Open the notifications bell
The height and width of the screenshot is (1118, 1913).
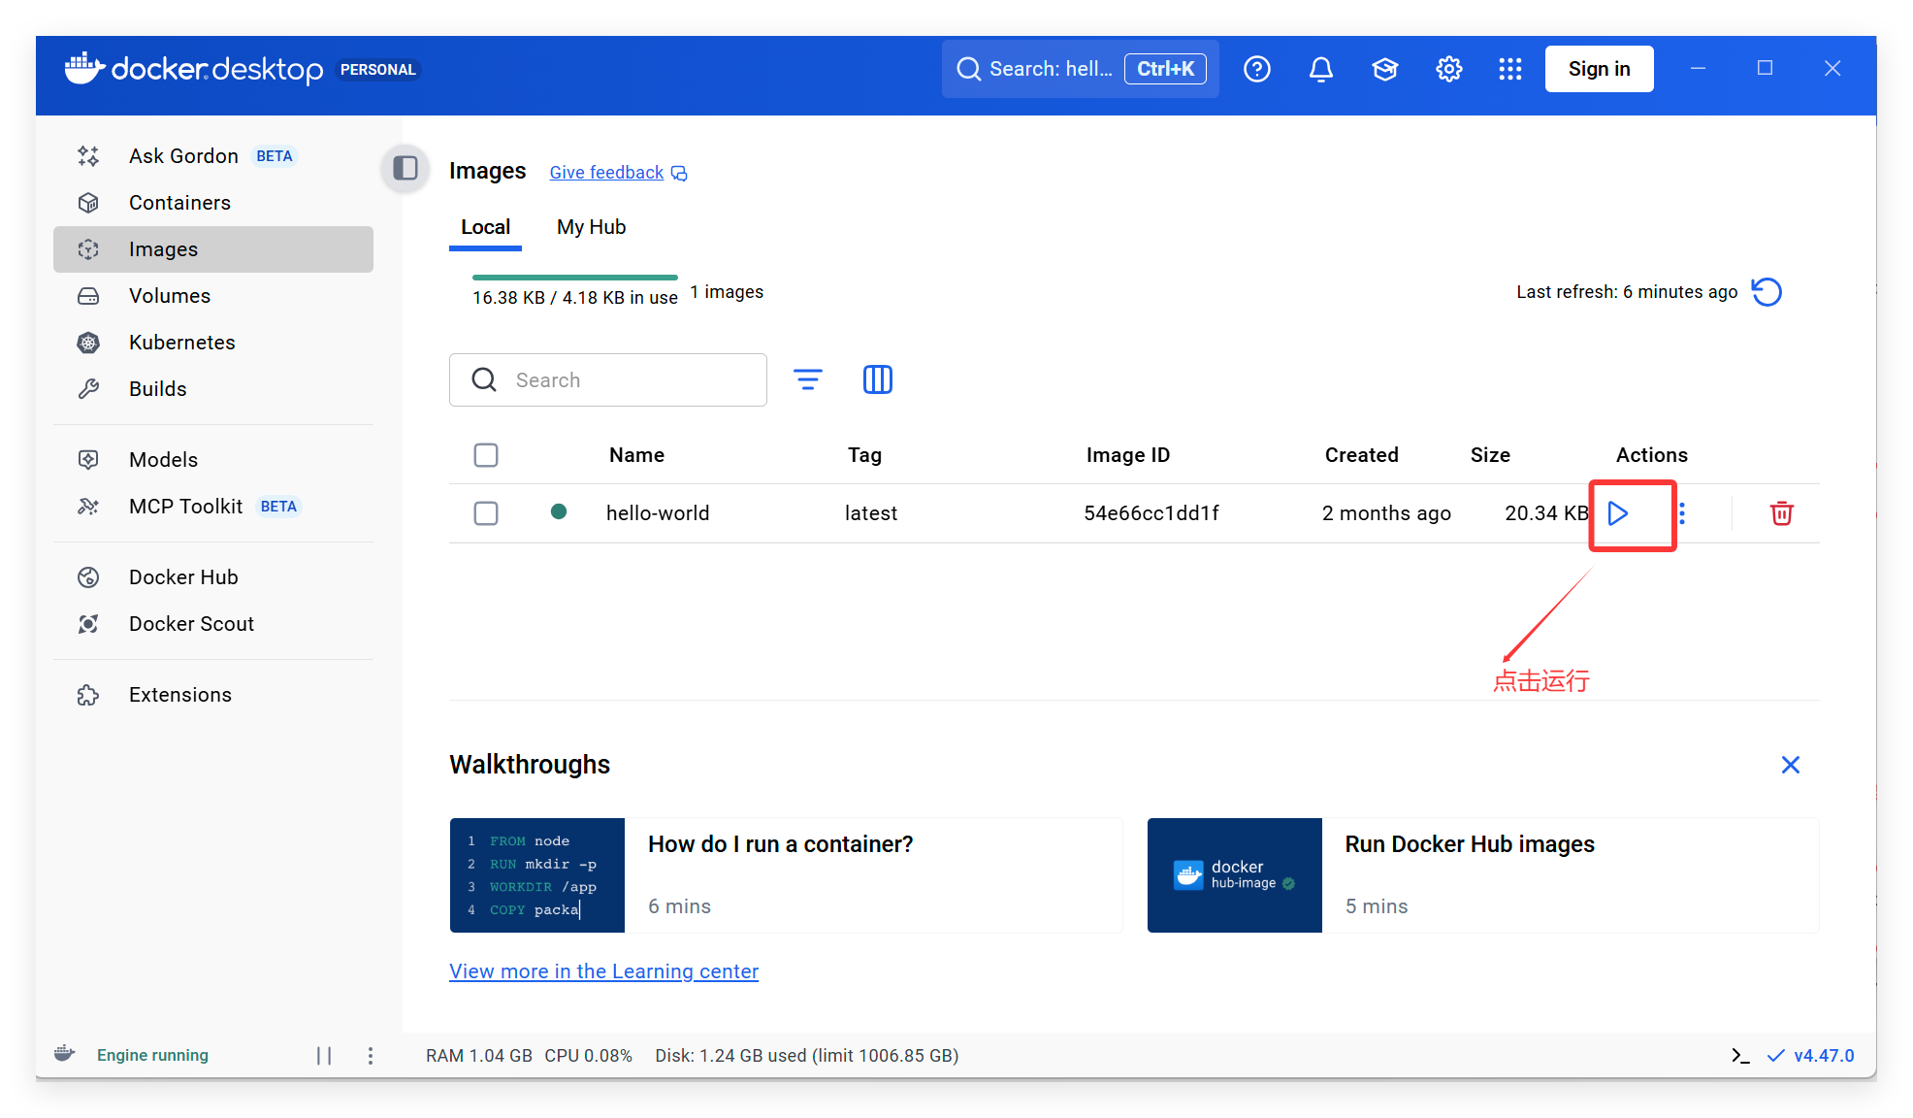tap(1320, 69)
